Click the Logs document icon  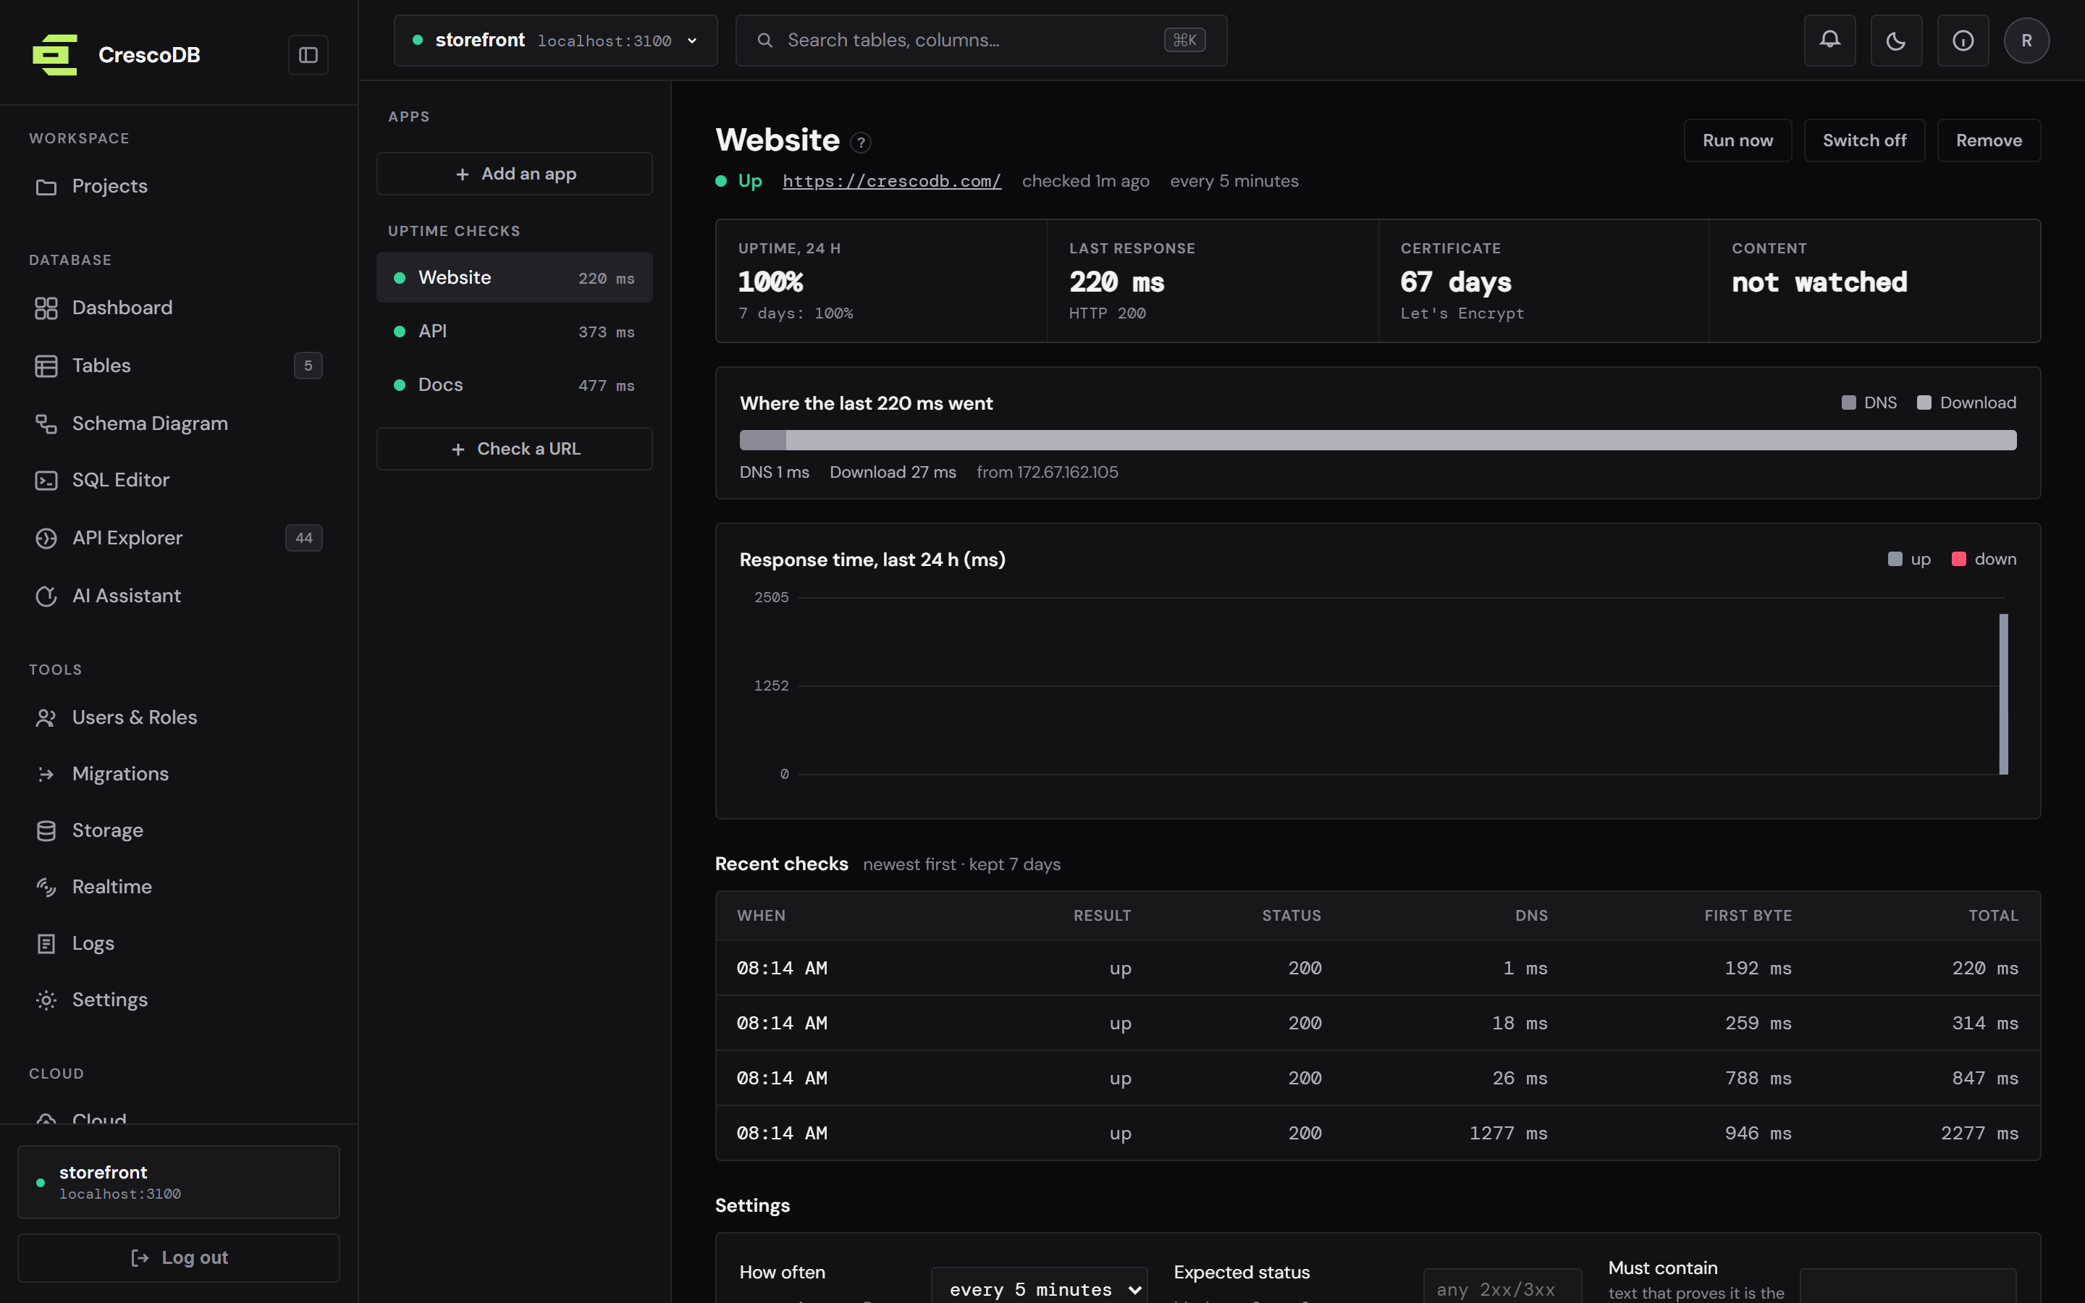coord(46,944)
